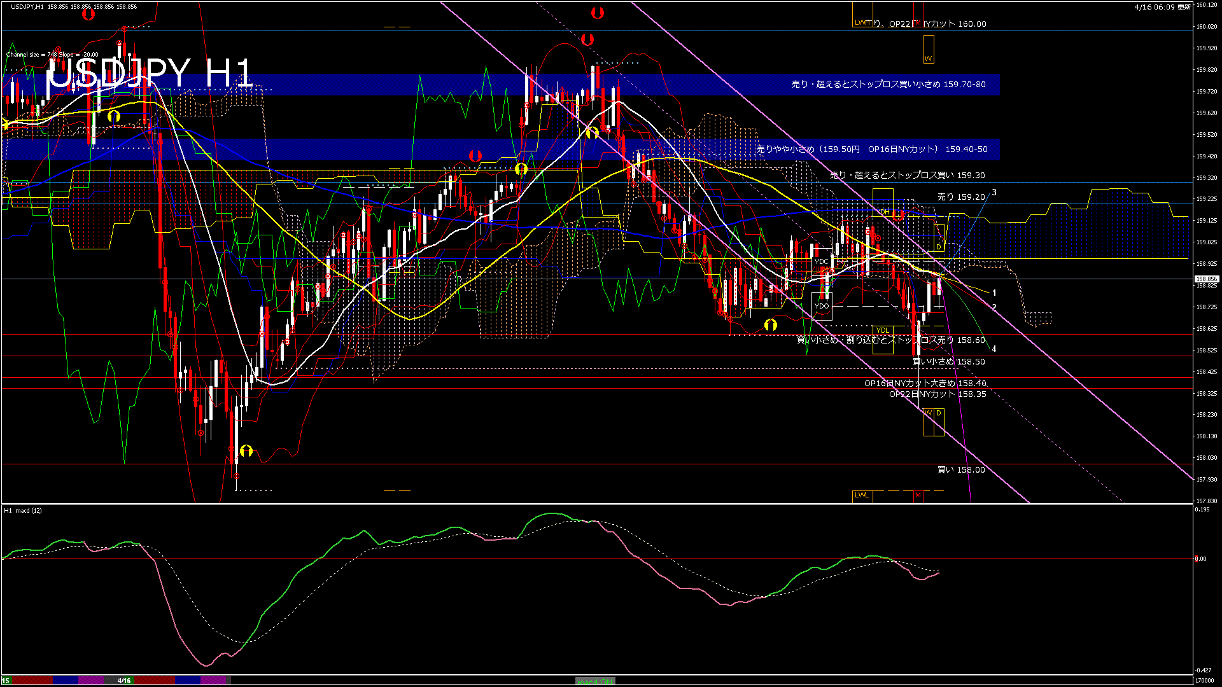The width and height of the screenshot is (1222, 687).
Task: Select the 4/16 date segment in session bar
Action: 124,681
